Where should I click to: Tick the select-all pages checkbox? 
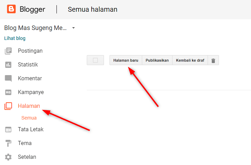point(95,60)
